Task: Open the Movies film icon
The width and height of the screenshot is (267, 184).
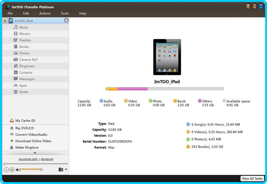Action: (x=16, y=34)
